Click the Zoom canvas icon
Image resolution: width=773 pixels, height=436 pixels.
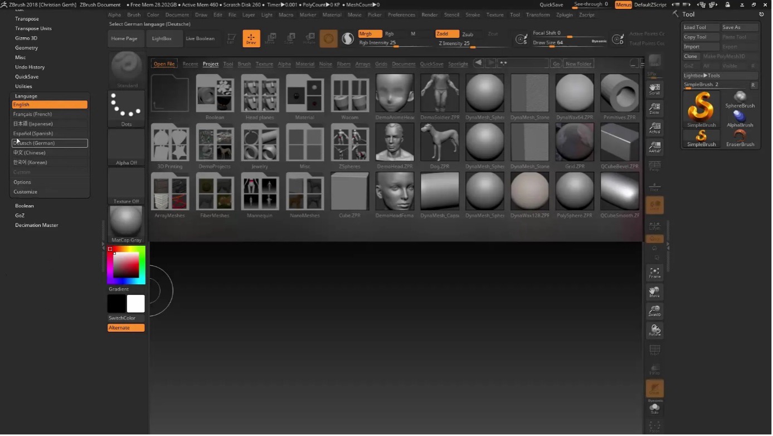[655, 108]
